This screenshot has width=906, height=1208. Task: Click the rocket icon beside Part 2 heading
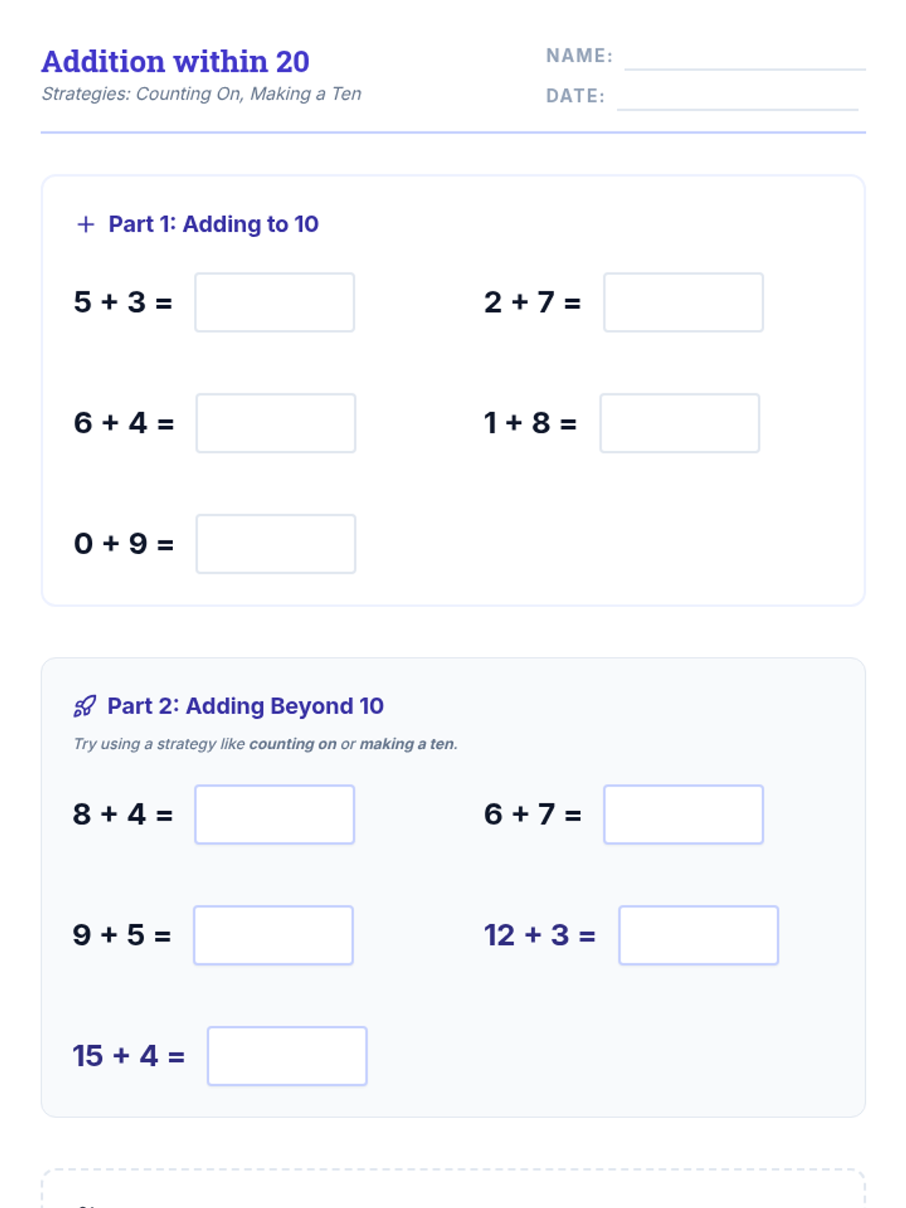[85, 707]
